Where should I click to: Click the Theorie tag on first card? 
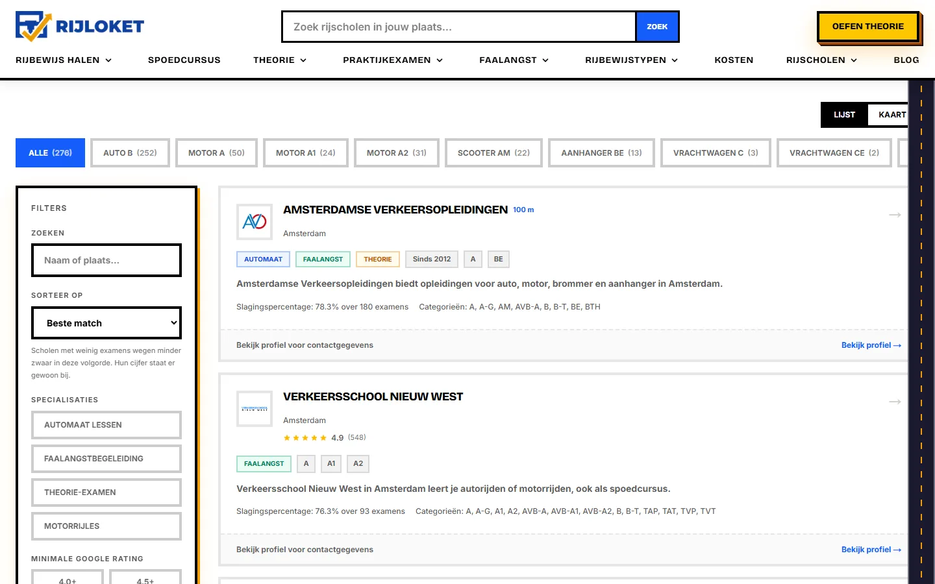pos(378,260)
